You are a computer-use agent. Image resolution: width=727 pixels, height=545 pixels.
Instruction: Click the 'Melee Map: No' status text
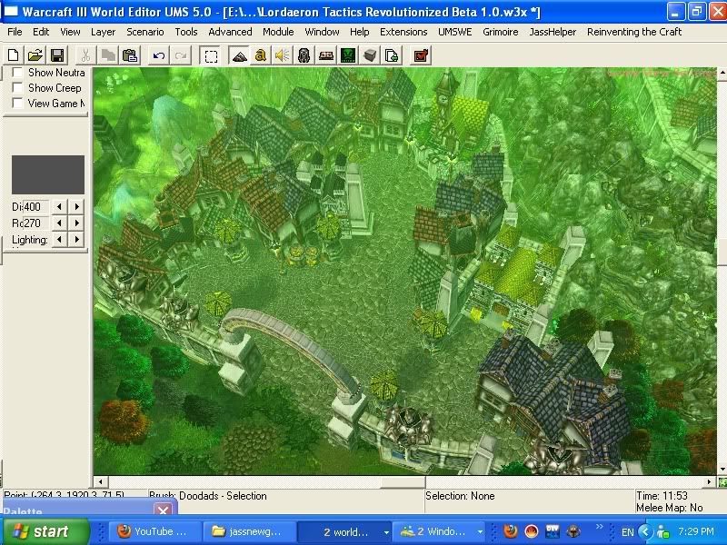(x=669, y=508)
